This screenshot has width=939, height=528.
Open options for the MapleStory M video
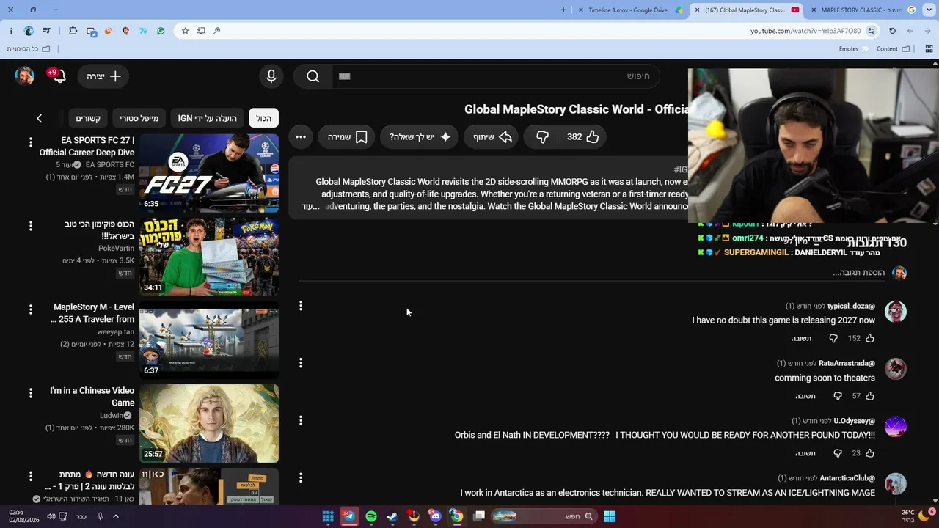coord(31,309)
